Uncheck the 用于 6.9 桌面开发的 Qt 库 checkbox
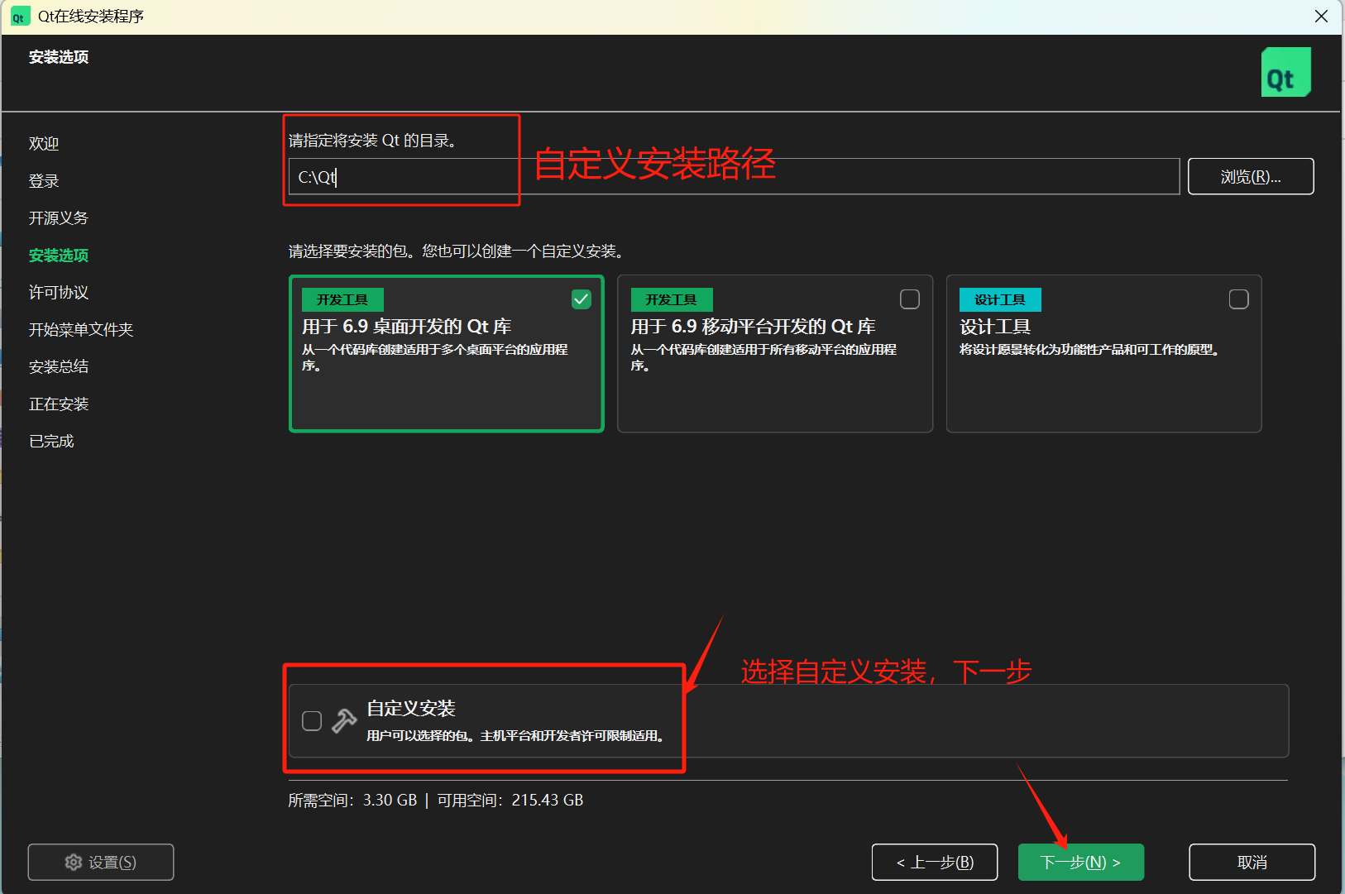Image resolution: width=1345 pixels, height=894 pixels. (x=582, y=299)
